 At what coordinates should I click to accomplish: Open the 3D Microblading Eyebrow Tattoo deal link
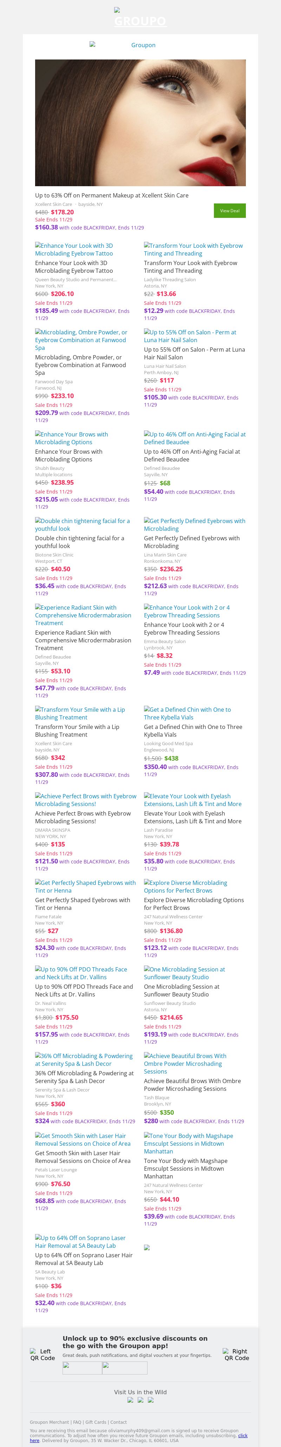point(74,250)
